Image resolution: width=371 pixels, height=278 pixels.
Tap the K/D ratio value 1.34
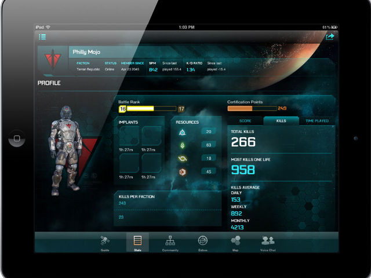pos(191,69)
